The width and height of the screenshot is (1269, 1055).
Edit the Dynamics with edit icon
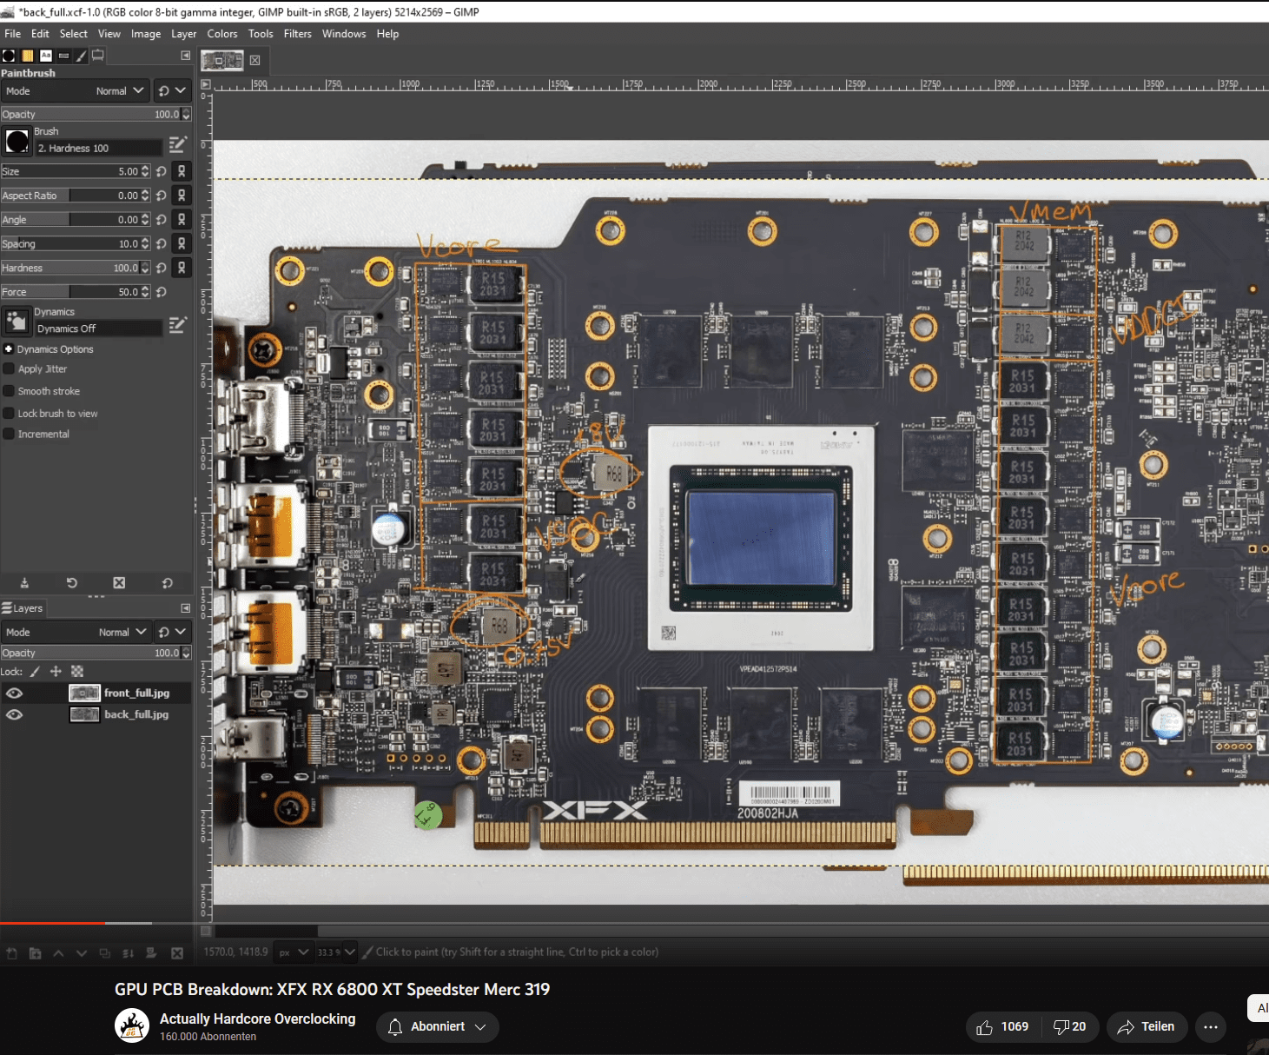pos(178,325)
